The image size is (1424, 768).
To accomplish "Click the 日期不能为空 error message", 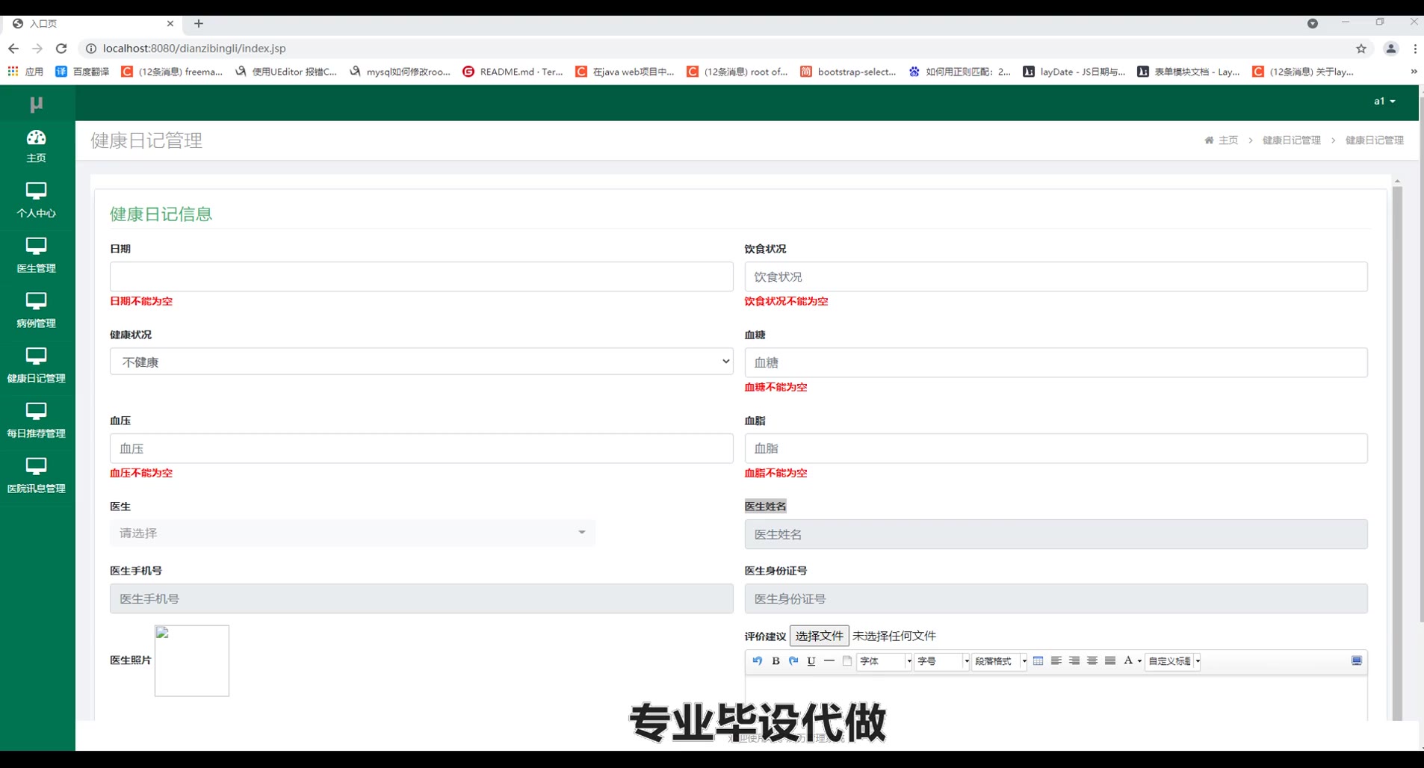I will [141, 301].
